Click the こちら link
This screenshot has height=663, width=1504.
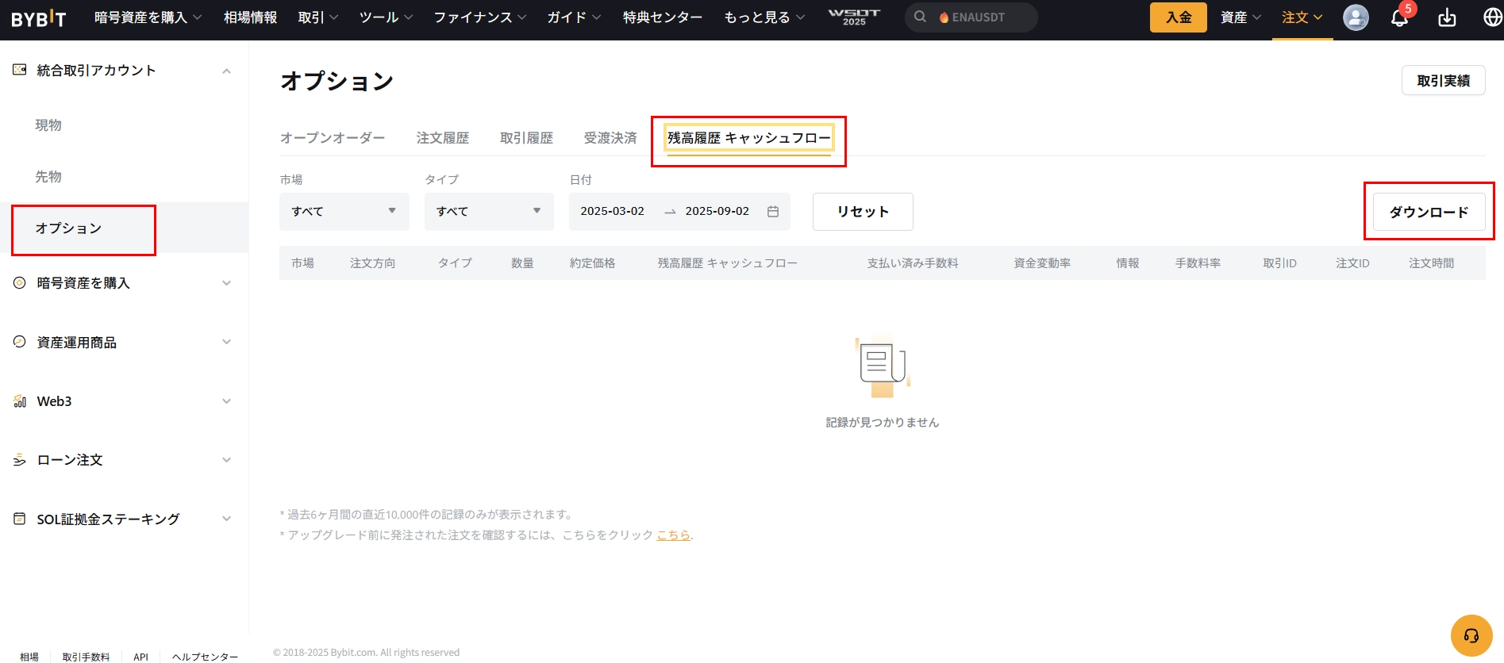(x=673, y=535)
